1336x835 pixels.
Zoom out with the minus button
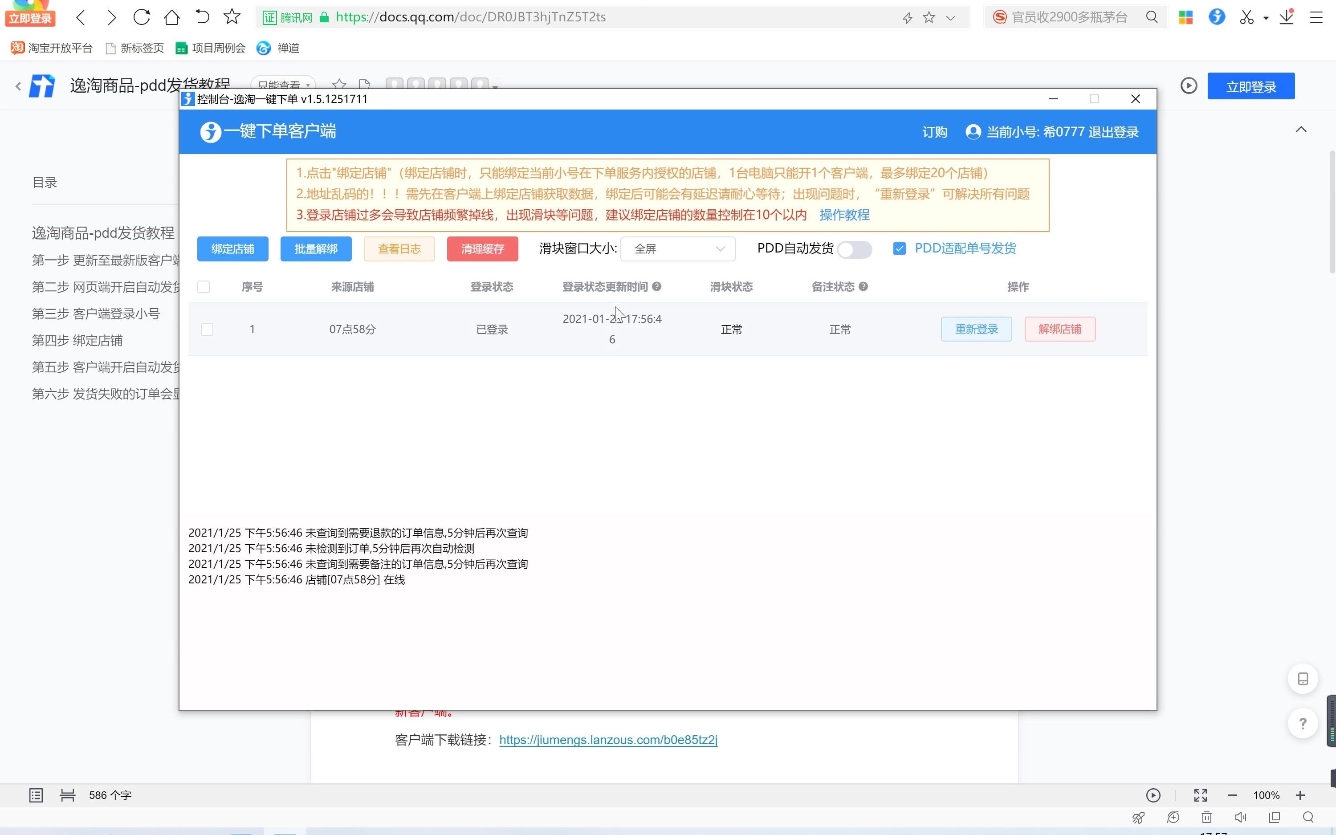[1232, 795]
